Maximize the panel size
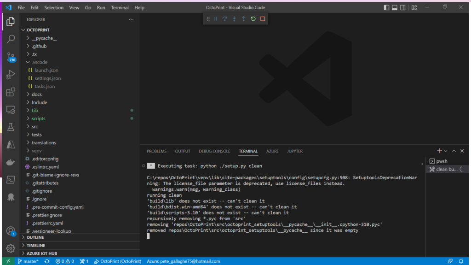This screenshot has width=471, height=265. point(454,151)
